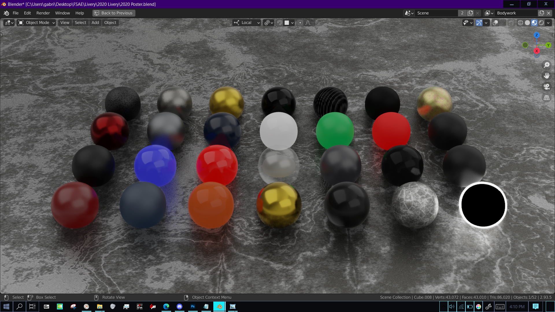This screenshot has width=555, height=312.
Task: Open the viewport Object menu
Action: [110, 23]
